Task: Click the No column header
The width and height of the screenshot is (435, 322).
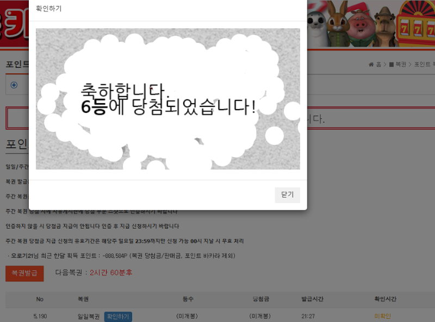Action: point(40,299)
